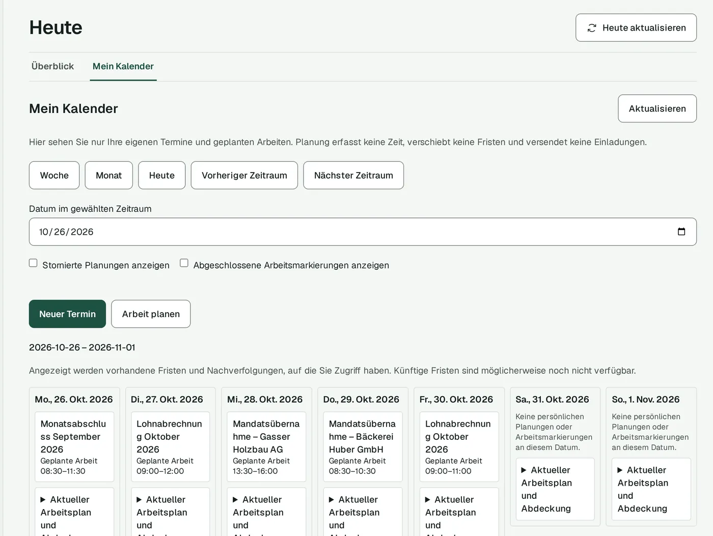Jump to Heute in calendar
The width and height of the screenshot is (713, 536).
pyautogui.click(x=162, y=175)
